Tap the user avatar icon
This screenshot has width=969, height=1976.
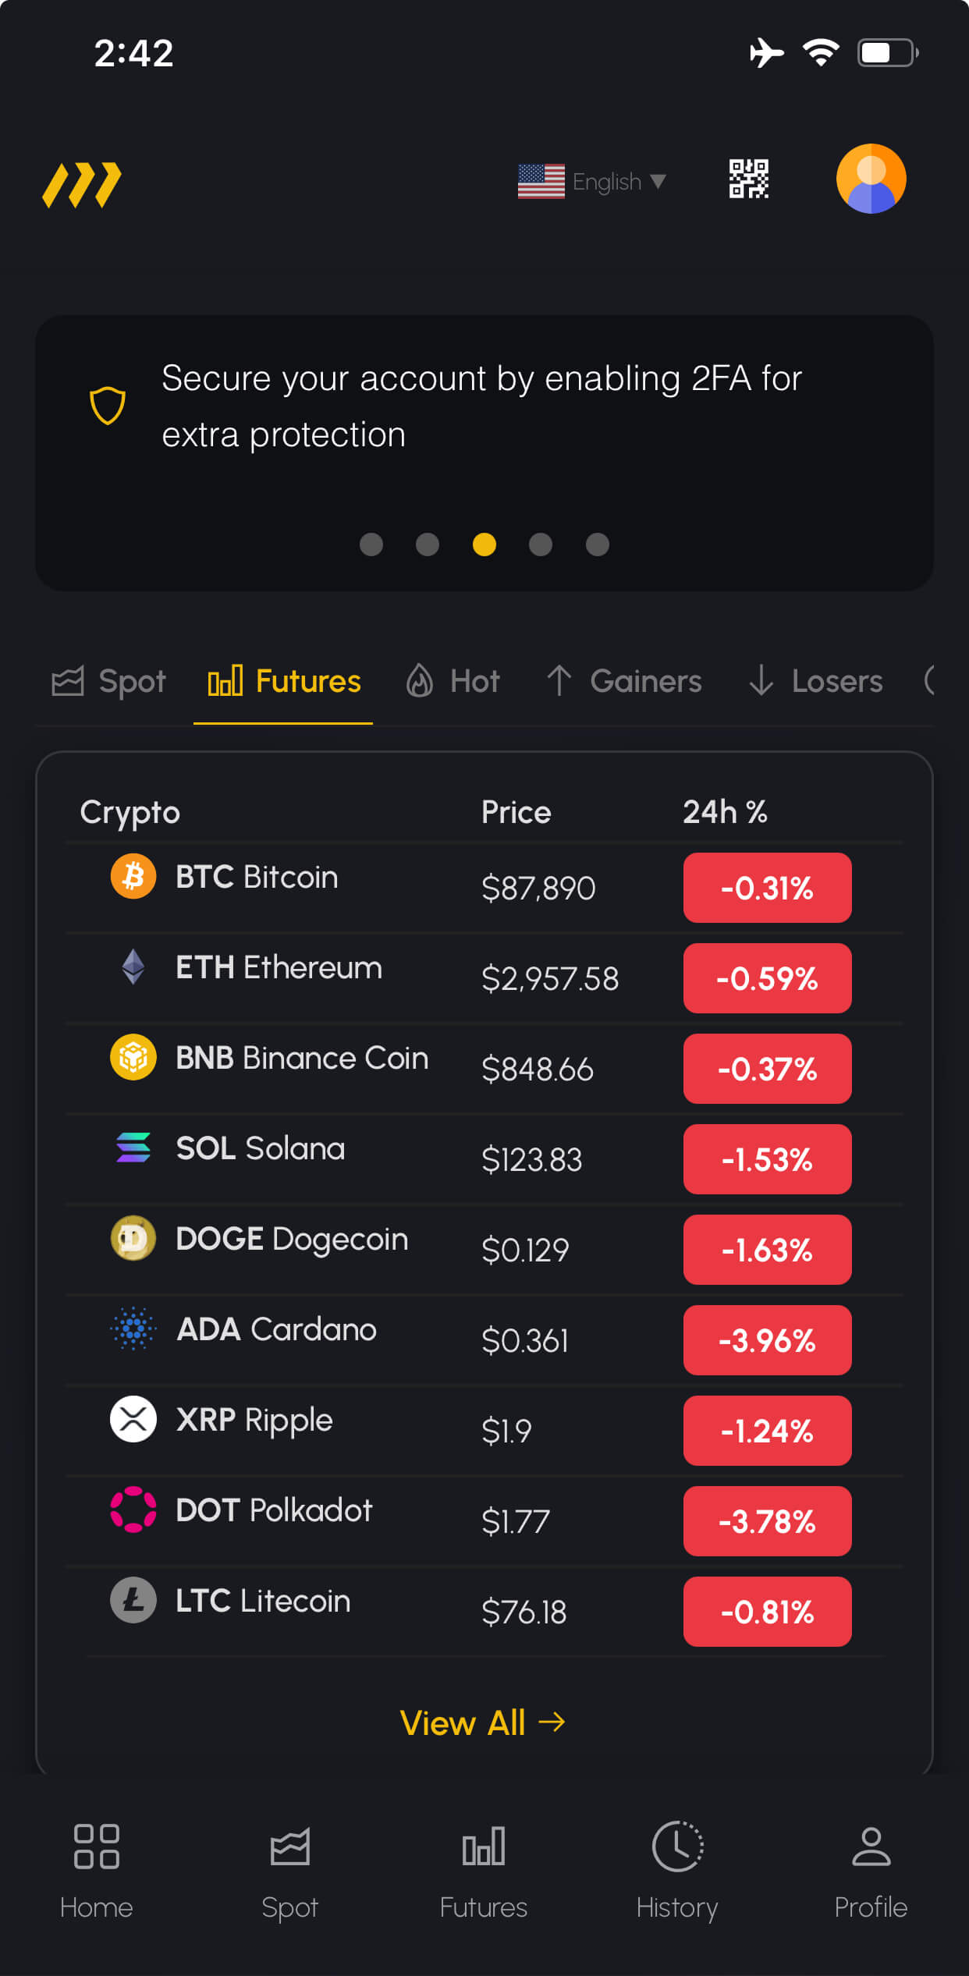[871, 179]
